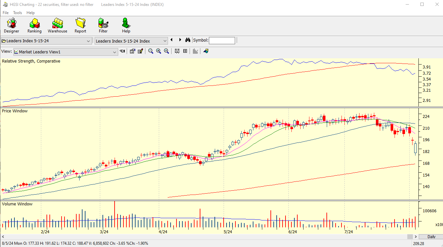This screenshot has height=247, width=443.
Task: Open the Help menu
Action: 30,13
